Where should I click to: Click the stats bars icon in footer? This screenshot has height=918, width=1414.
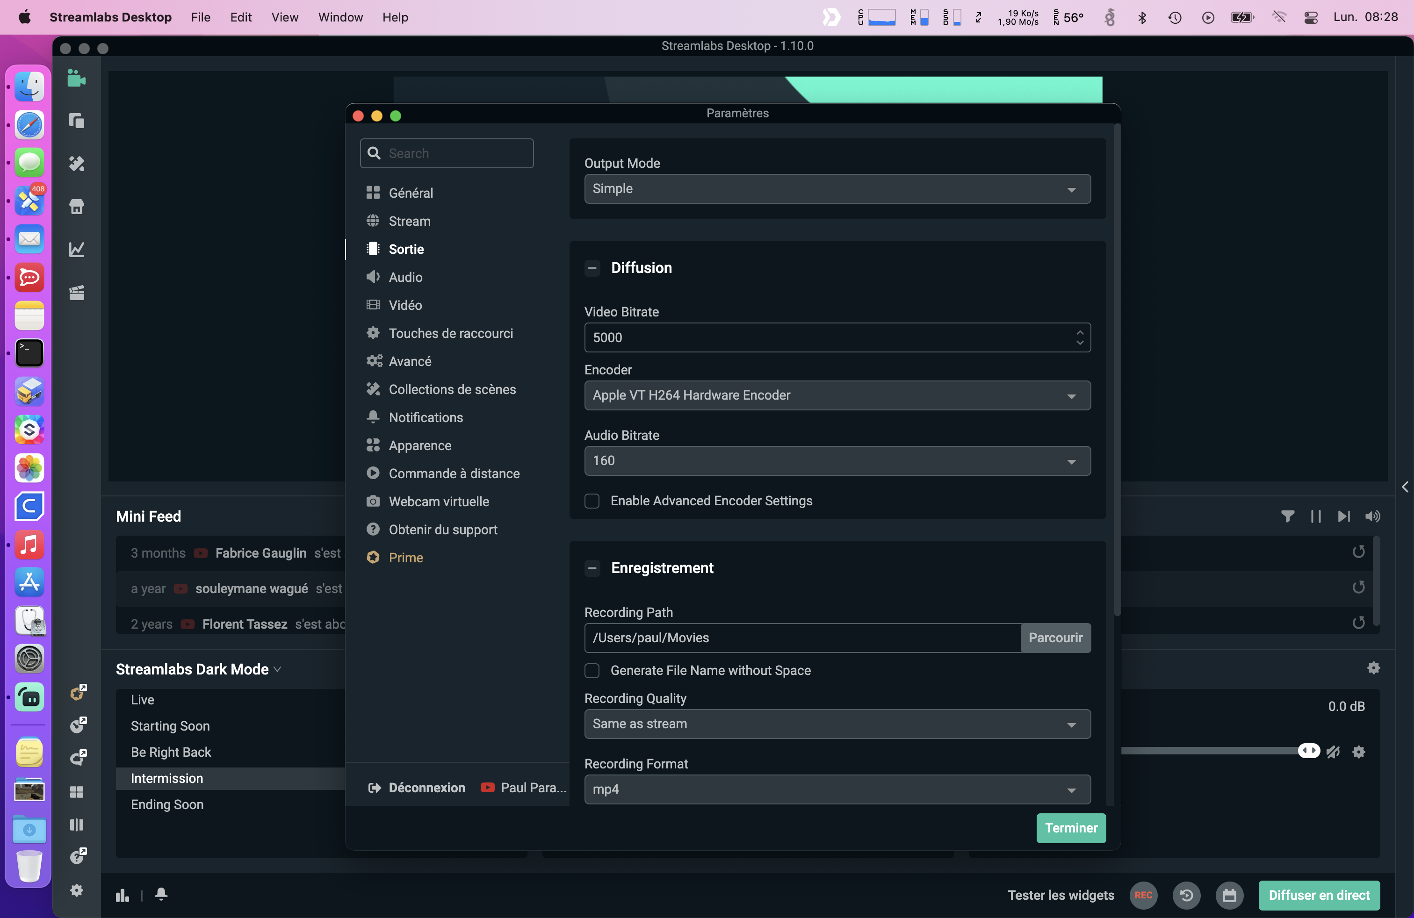click(123, 896)
